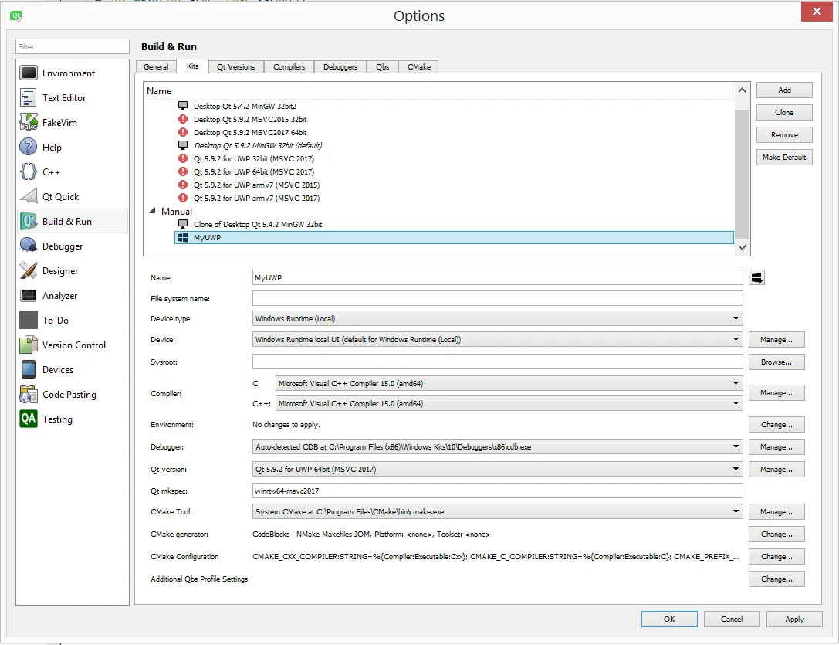Open the Environment settings category icon

pyautogui.click(x=29, y=73)
